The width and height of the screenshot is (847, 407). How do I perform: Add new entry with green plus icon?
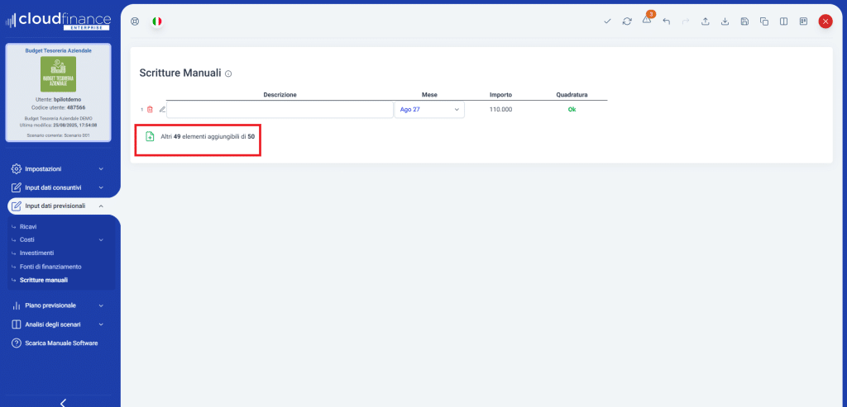click(x=150, y=136)
